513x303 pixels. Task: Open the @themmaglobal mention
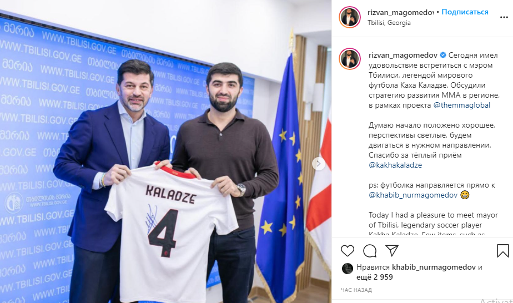click(461, 105)
